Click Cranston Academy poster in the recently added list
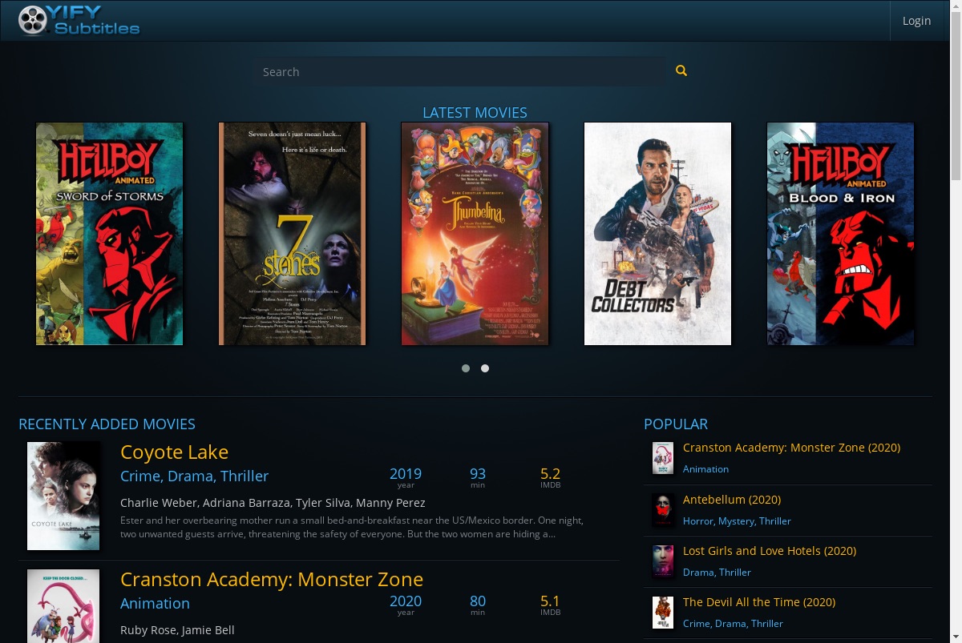This screenshot has width=962, height=643. 63,606
